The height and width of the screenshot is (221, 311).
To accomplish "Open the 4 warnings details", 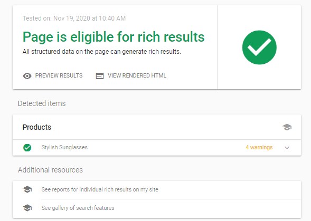I will click(259, 147).
